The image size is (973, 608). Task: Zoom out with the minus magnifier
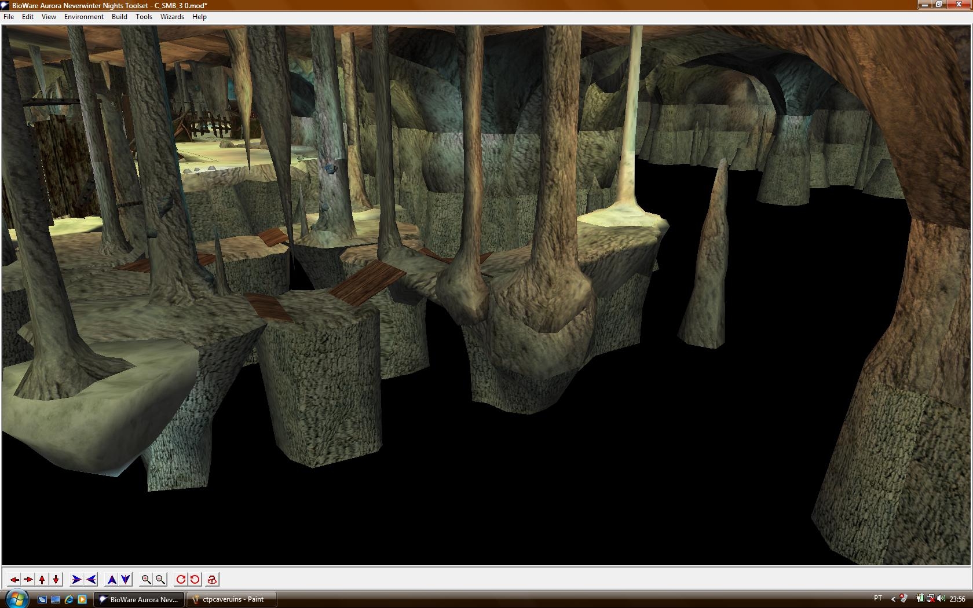coord(160,579)
